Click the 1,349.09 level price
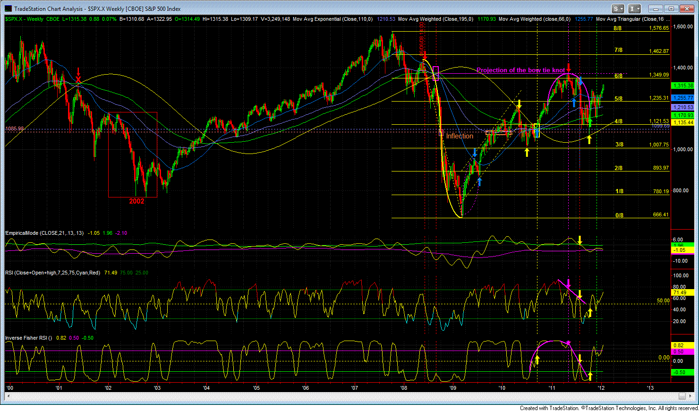 coord(659,75)
